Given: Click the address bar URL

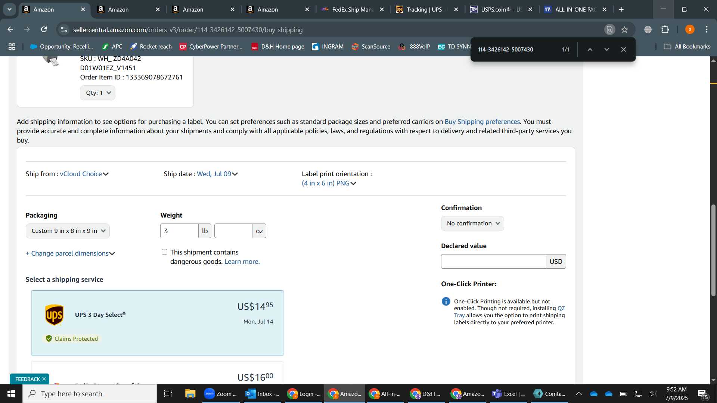Looking at the screenshot, I should coord(188,29).
